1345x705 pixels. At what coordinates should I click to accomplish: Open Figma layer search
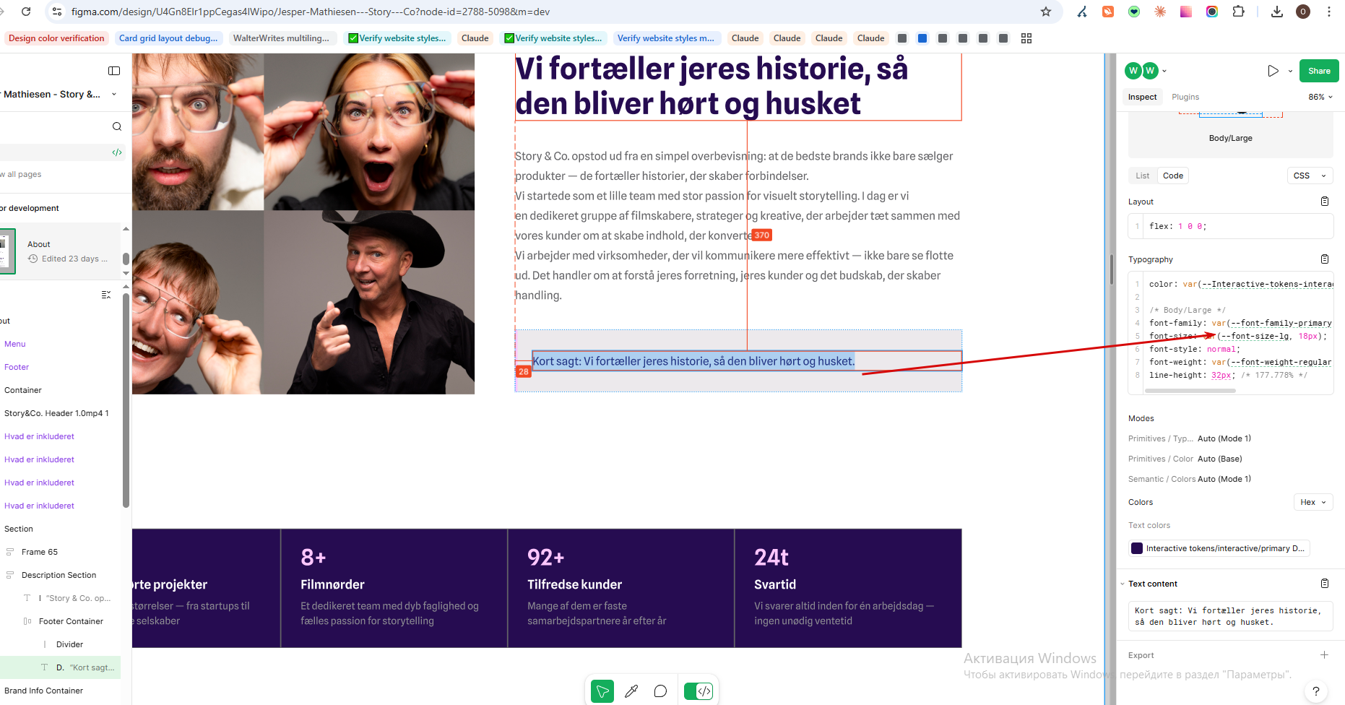[117, 126]
